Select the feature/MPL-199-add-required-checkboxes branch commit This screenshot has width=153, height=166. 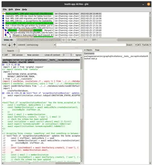(29, 14)
